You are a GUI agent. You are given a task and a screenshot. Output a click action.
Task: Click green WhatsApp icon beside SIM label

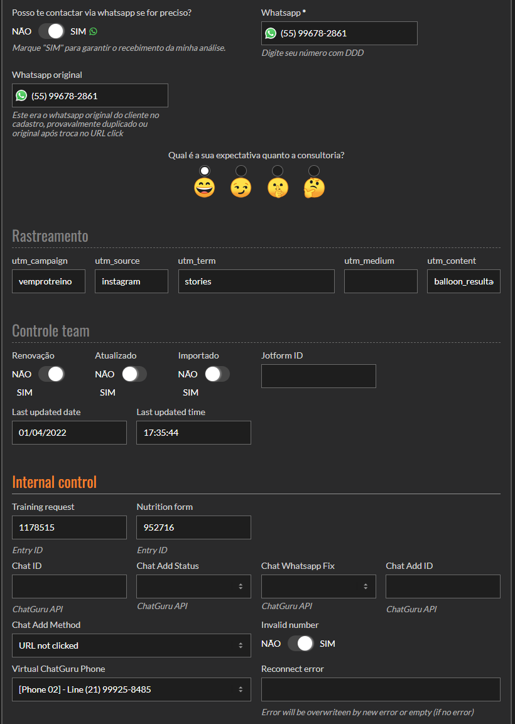94,31
